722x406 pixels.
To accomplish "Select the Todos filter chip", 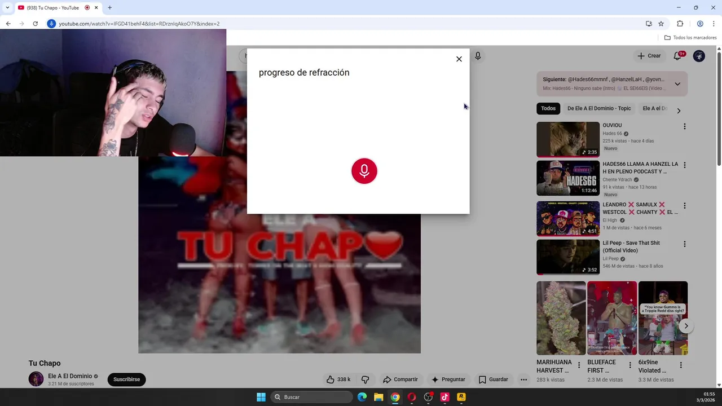I will click(x=548, y=108).
